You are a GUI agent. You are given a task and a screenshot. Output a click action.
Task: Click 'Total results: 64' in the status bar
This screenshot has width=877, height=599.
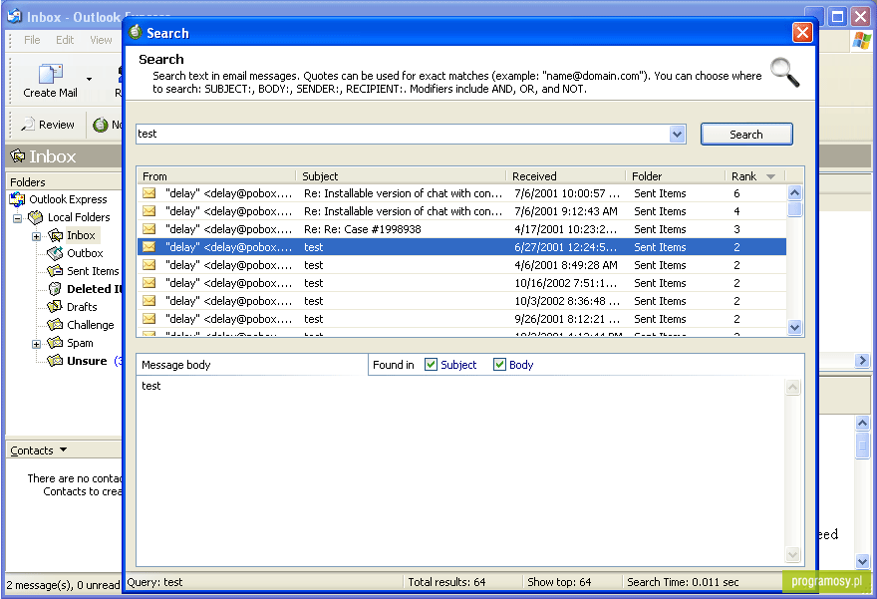click(x=446, y=582)
